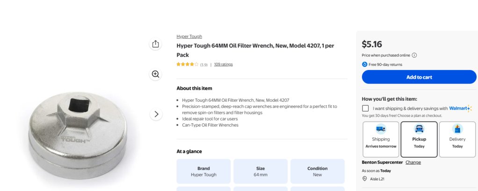
Task: Click the zoom magnifier icon
Action: coord(155,74)
